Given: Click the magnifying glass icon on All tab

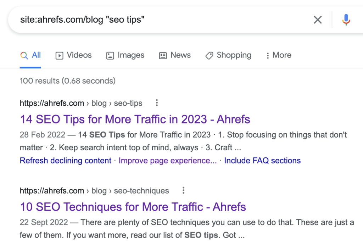Looking at the screenshot, I should 24,55.
